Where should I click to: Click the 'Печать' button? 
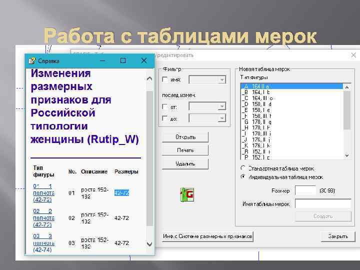185,150
